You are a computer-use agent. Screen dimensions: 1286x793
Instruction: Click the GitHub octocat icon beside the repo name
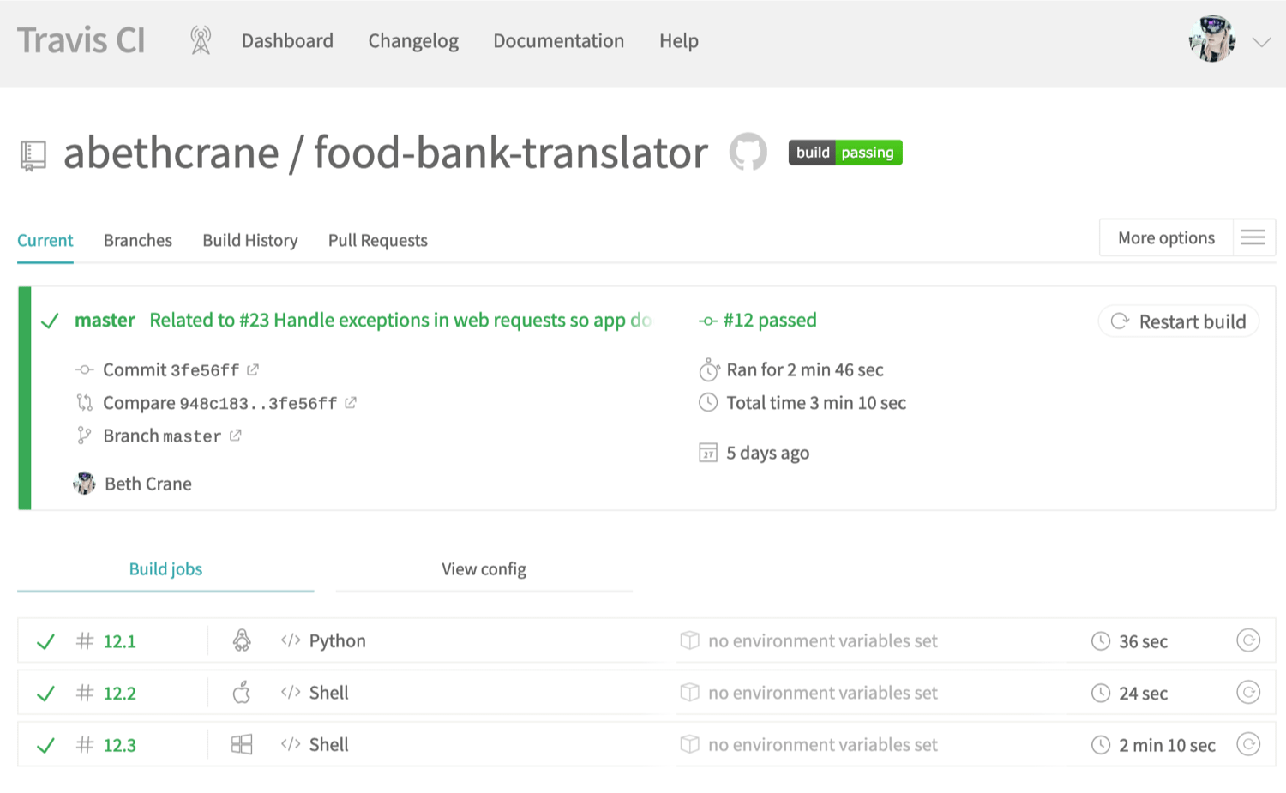[x=748, y=152]
